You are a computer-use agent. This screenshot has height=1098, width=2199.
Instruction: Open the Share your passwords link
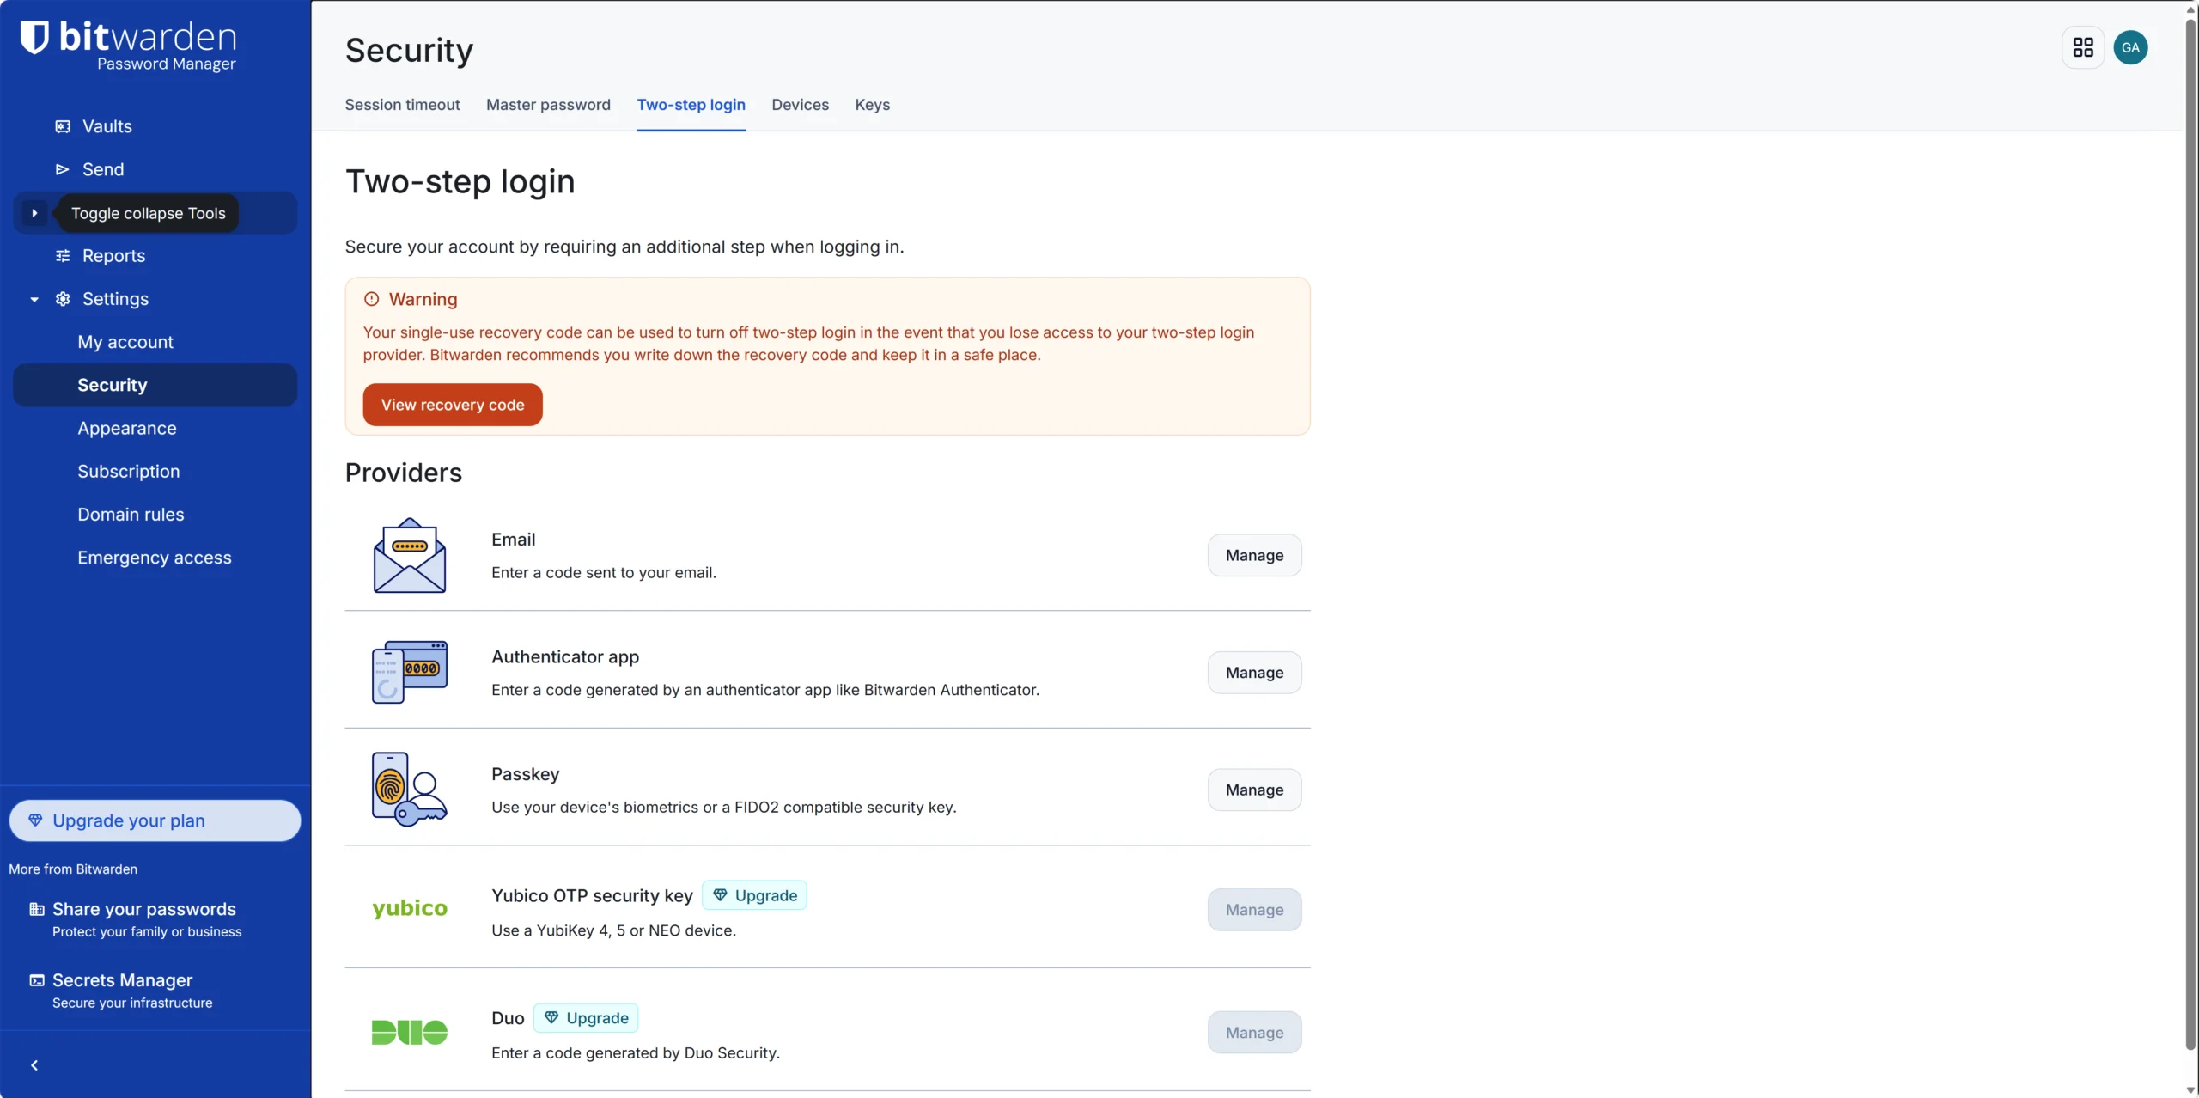click(x=144, y=919)
